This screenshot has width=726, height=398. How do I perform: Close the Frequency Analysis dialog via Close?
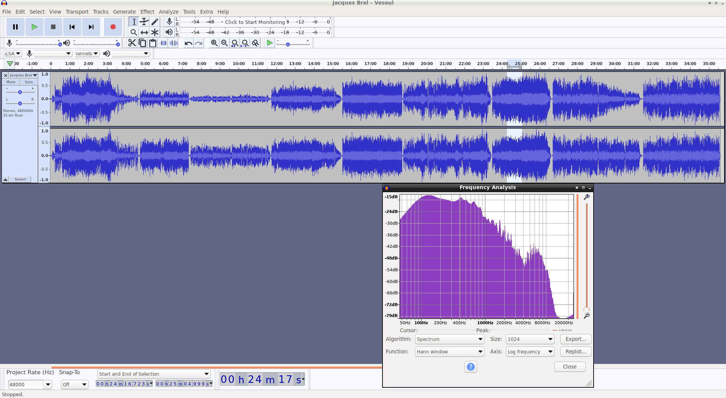pos(570,367)
